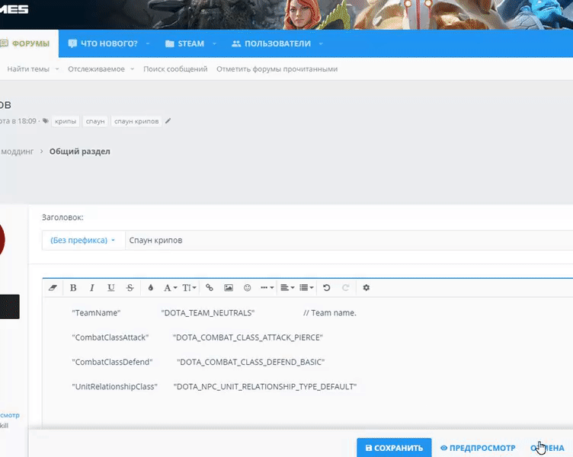Open Что нового navigation tab
This screenshot has width=573, height=457.
coord(104,43)
